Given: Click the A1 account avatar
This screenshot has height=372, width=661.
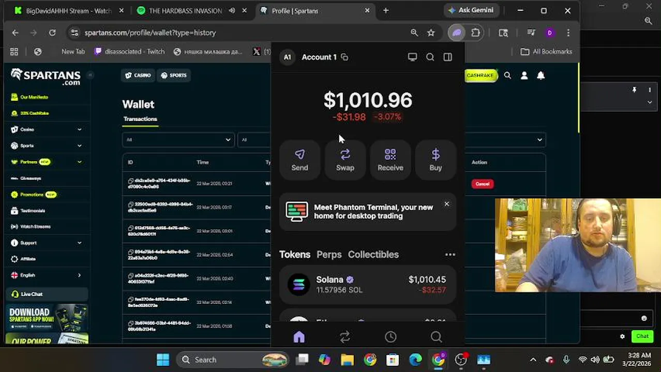Looking at the screenshot, I should [x=287, y=57].
